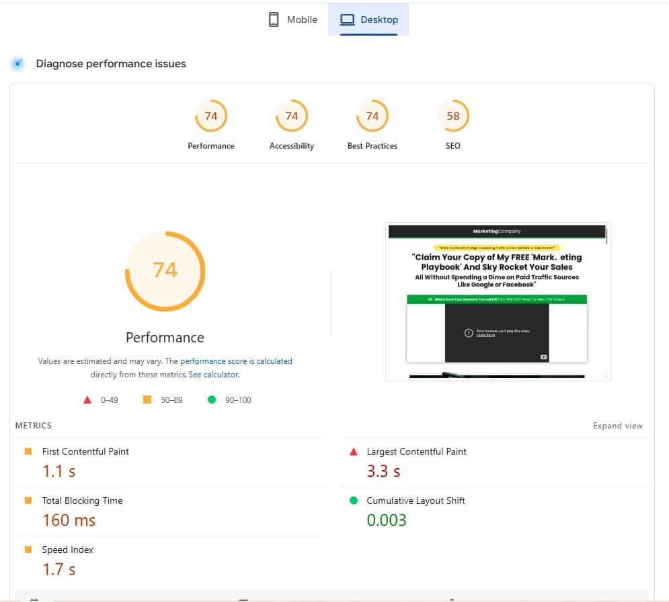This screenshot has width=669, height=602.
Task: Click the Best Practices score gauge
Action: tap(372, 116)
